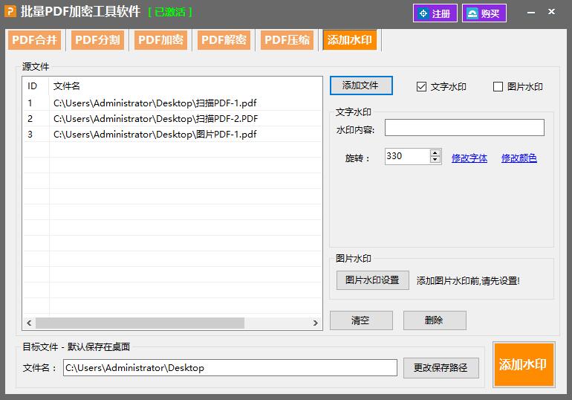
Task: Switch to the PDF加密 tab
Action: coord(160,40)
